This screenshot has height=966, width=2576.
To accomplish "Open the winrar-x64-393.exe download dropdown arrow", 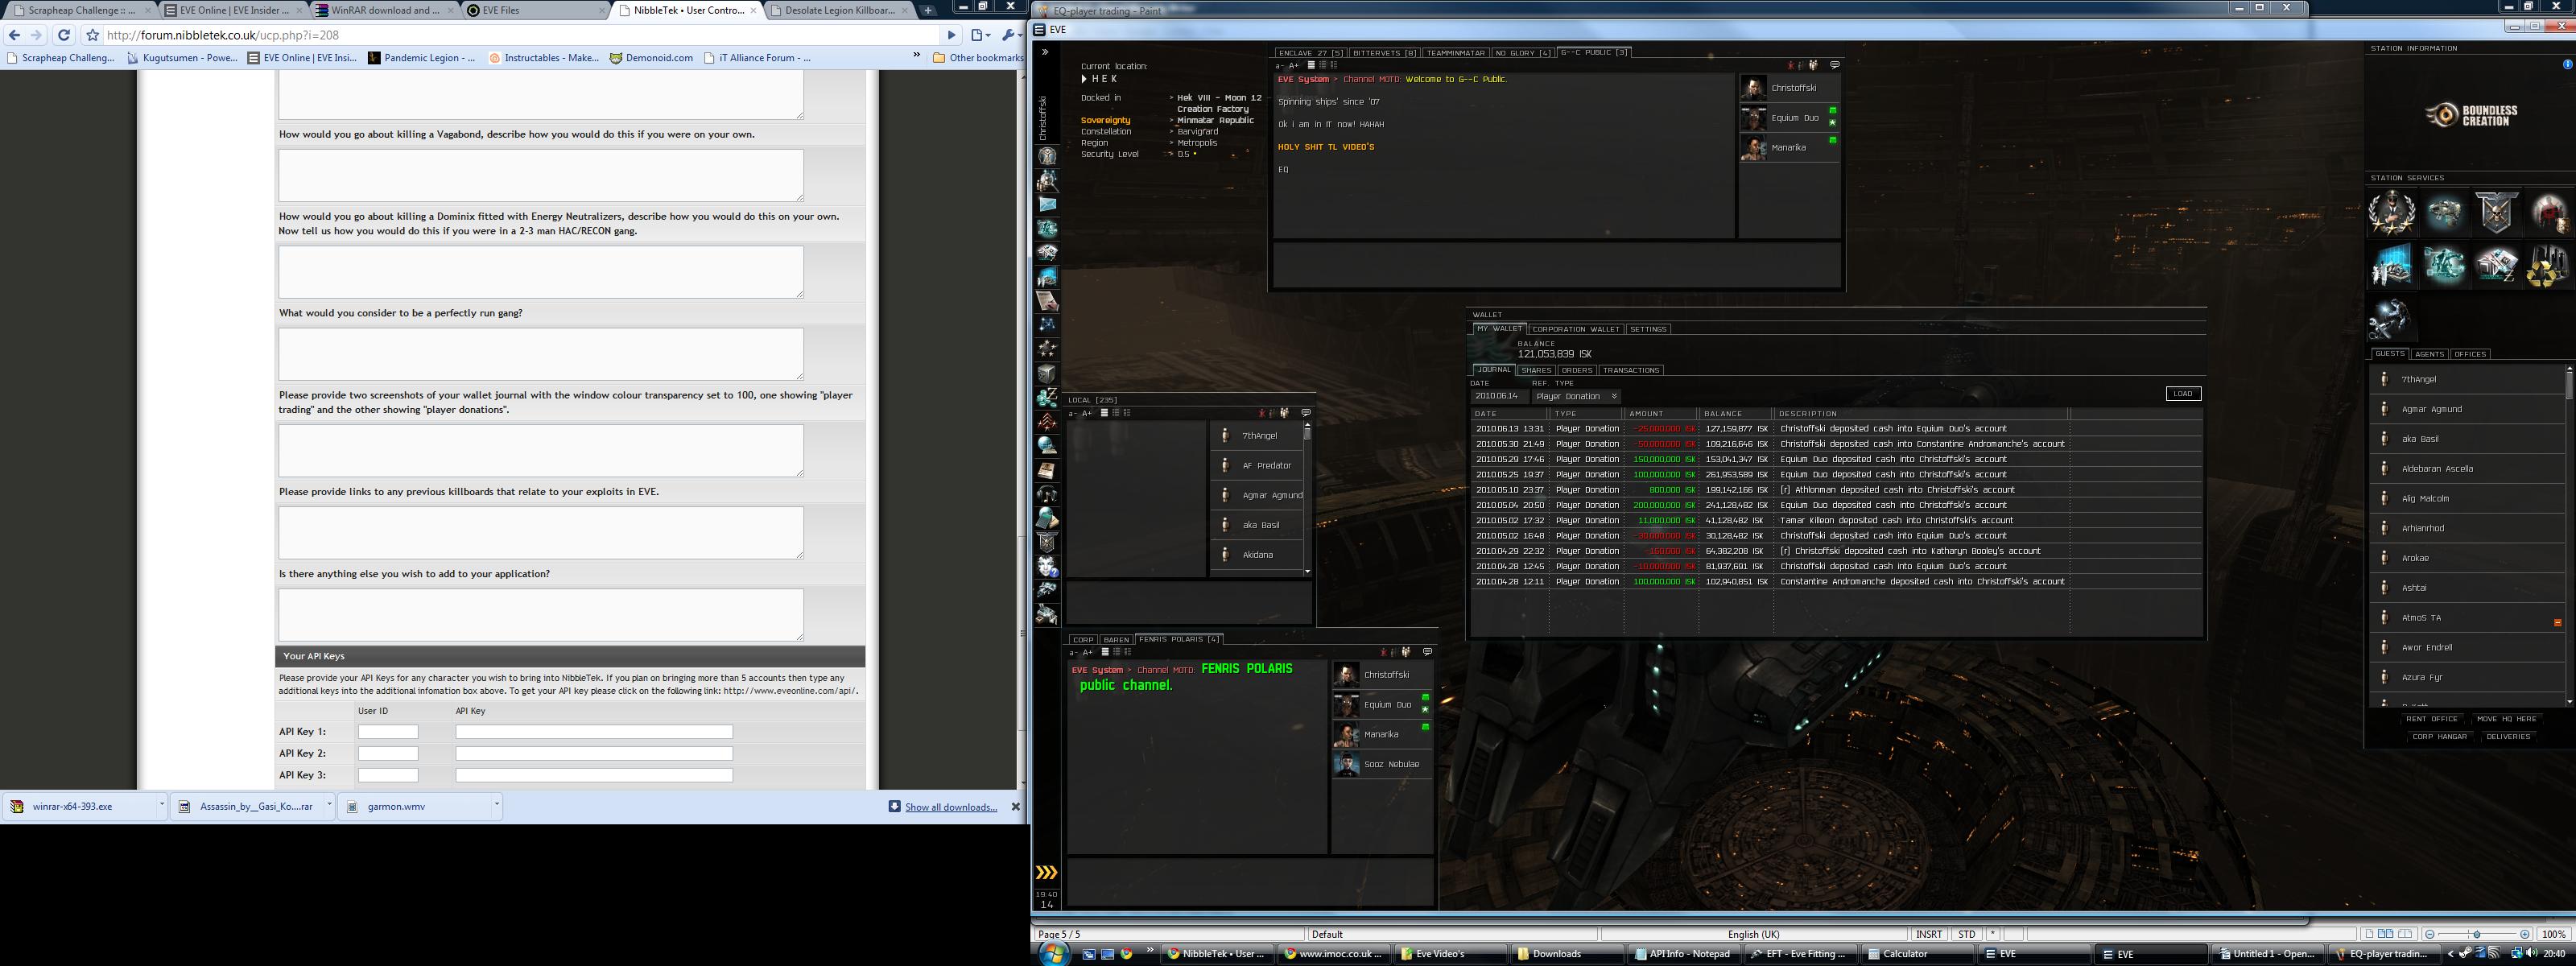I will tap(161, 805).
